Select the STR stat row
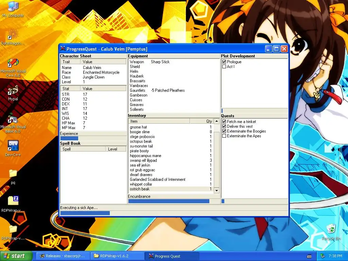Viewport: 348px width, 261px height. [x=93, y=94]
